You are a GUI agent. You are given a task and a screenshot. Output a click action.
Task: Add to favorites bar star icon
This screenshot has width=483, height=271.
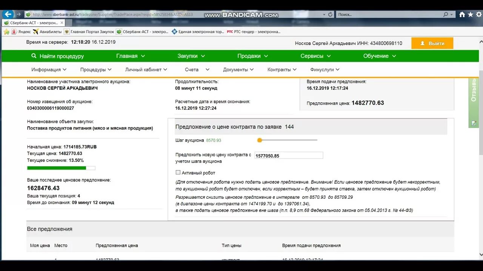(x=6, y=32)
